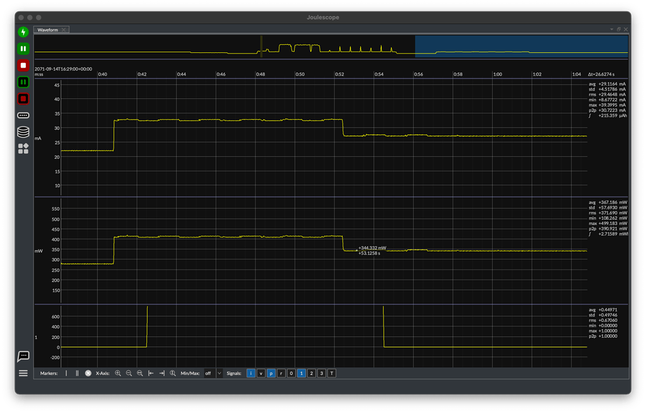
Task: Add a single marker with the marker button
Action: tap(66, 373)
